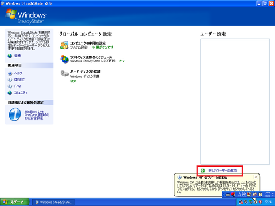Click the green Safely Remove Hardware tray icon

click(251, 202)
